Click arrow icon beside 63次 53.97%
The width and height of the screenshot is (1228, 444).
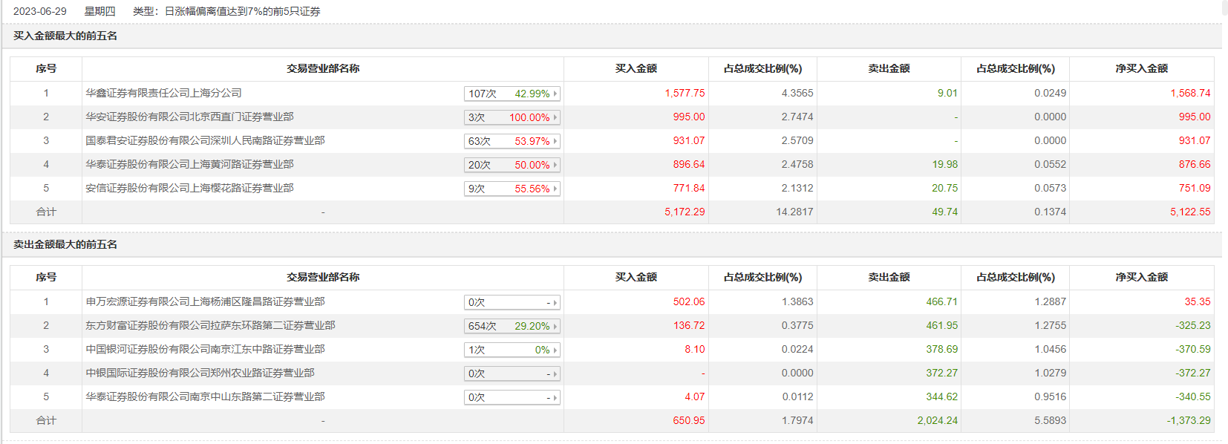(555, 141)
